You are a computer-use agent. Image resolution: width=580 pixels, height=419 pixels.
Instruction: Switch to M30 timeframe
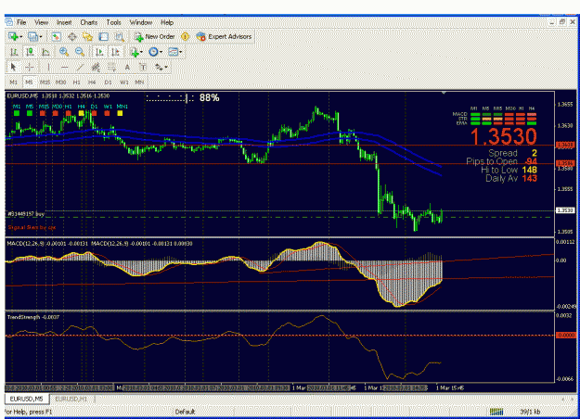60,82
